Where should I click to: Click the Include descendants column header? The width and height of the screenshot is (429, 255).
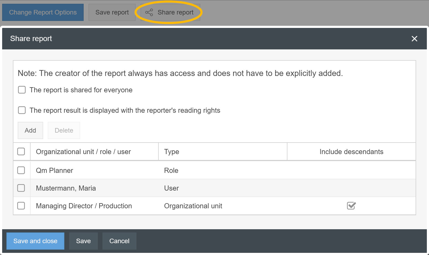351,152
